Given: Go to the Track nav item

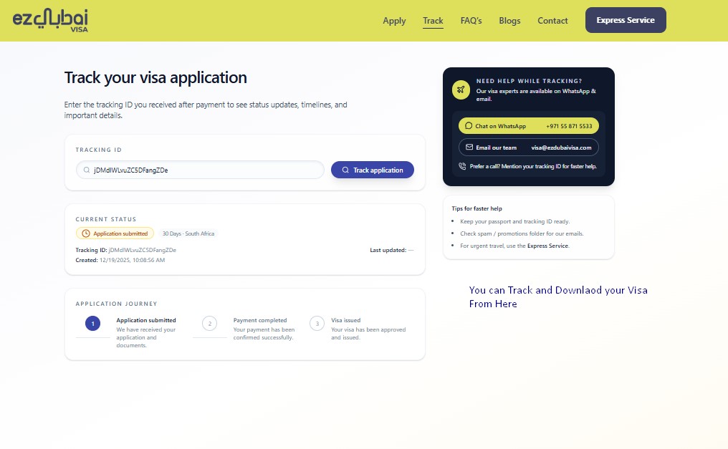Looking at the screenshot, I should point(433,21).
